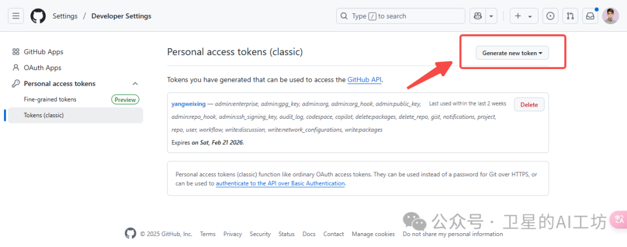Image resolution: width=627 pixels, height=247 pixels.
Task: Open Fine-grained tokens page
Action: [50, 99]
